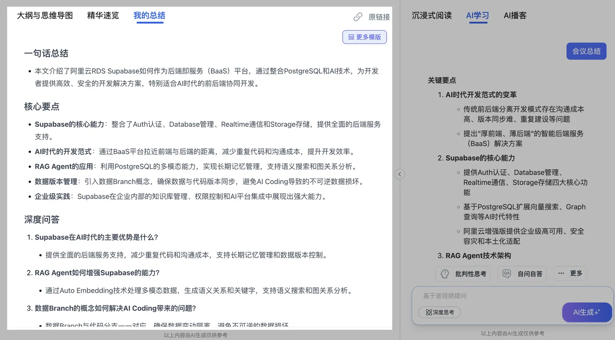Click the 会议总结 chip
This screenshot has height=340, width=615.
(586, 51)
